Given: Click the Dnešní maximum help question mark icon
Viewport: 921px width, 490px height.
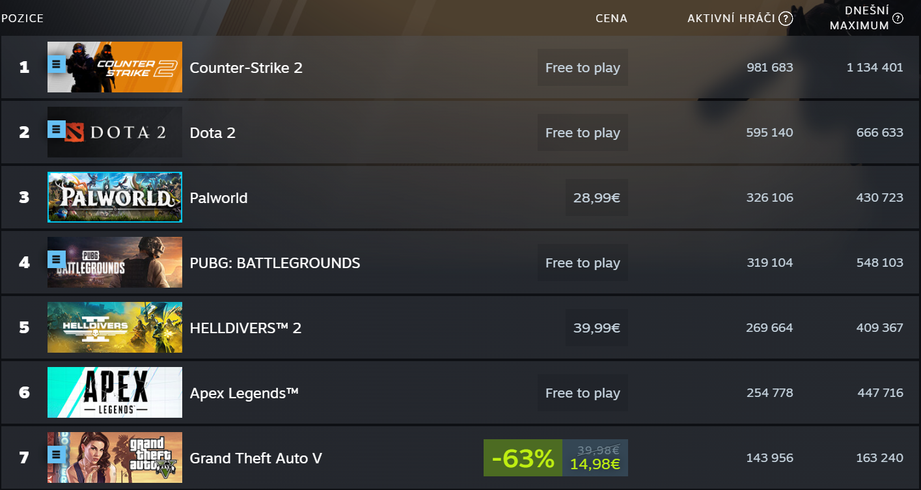Looking at the screenshot, I should (898, 18).
